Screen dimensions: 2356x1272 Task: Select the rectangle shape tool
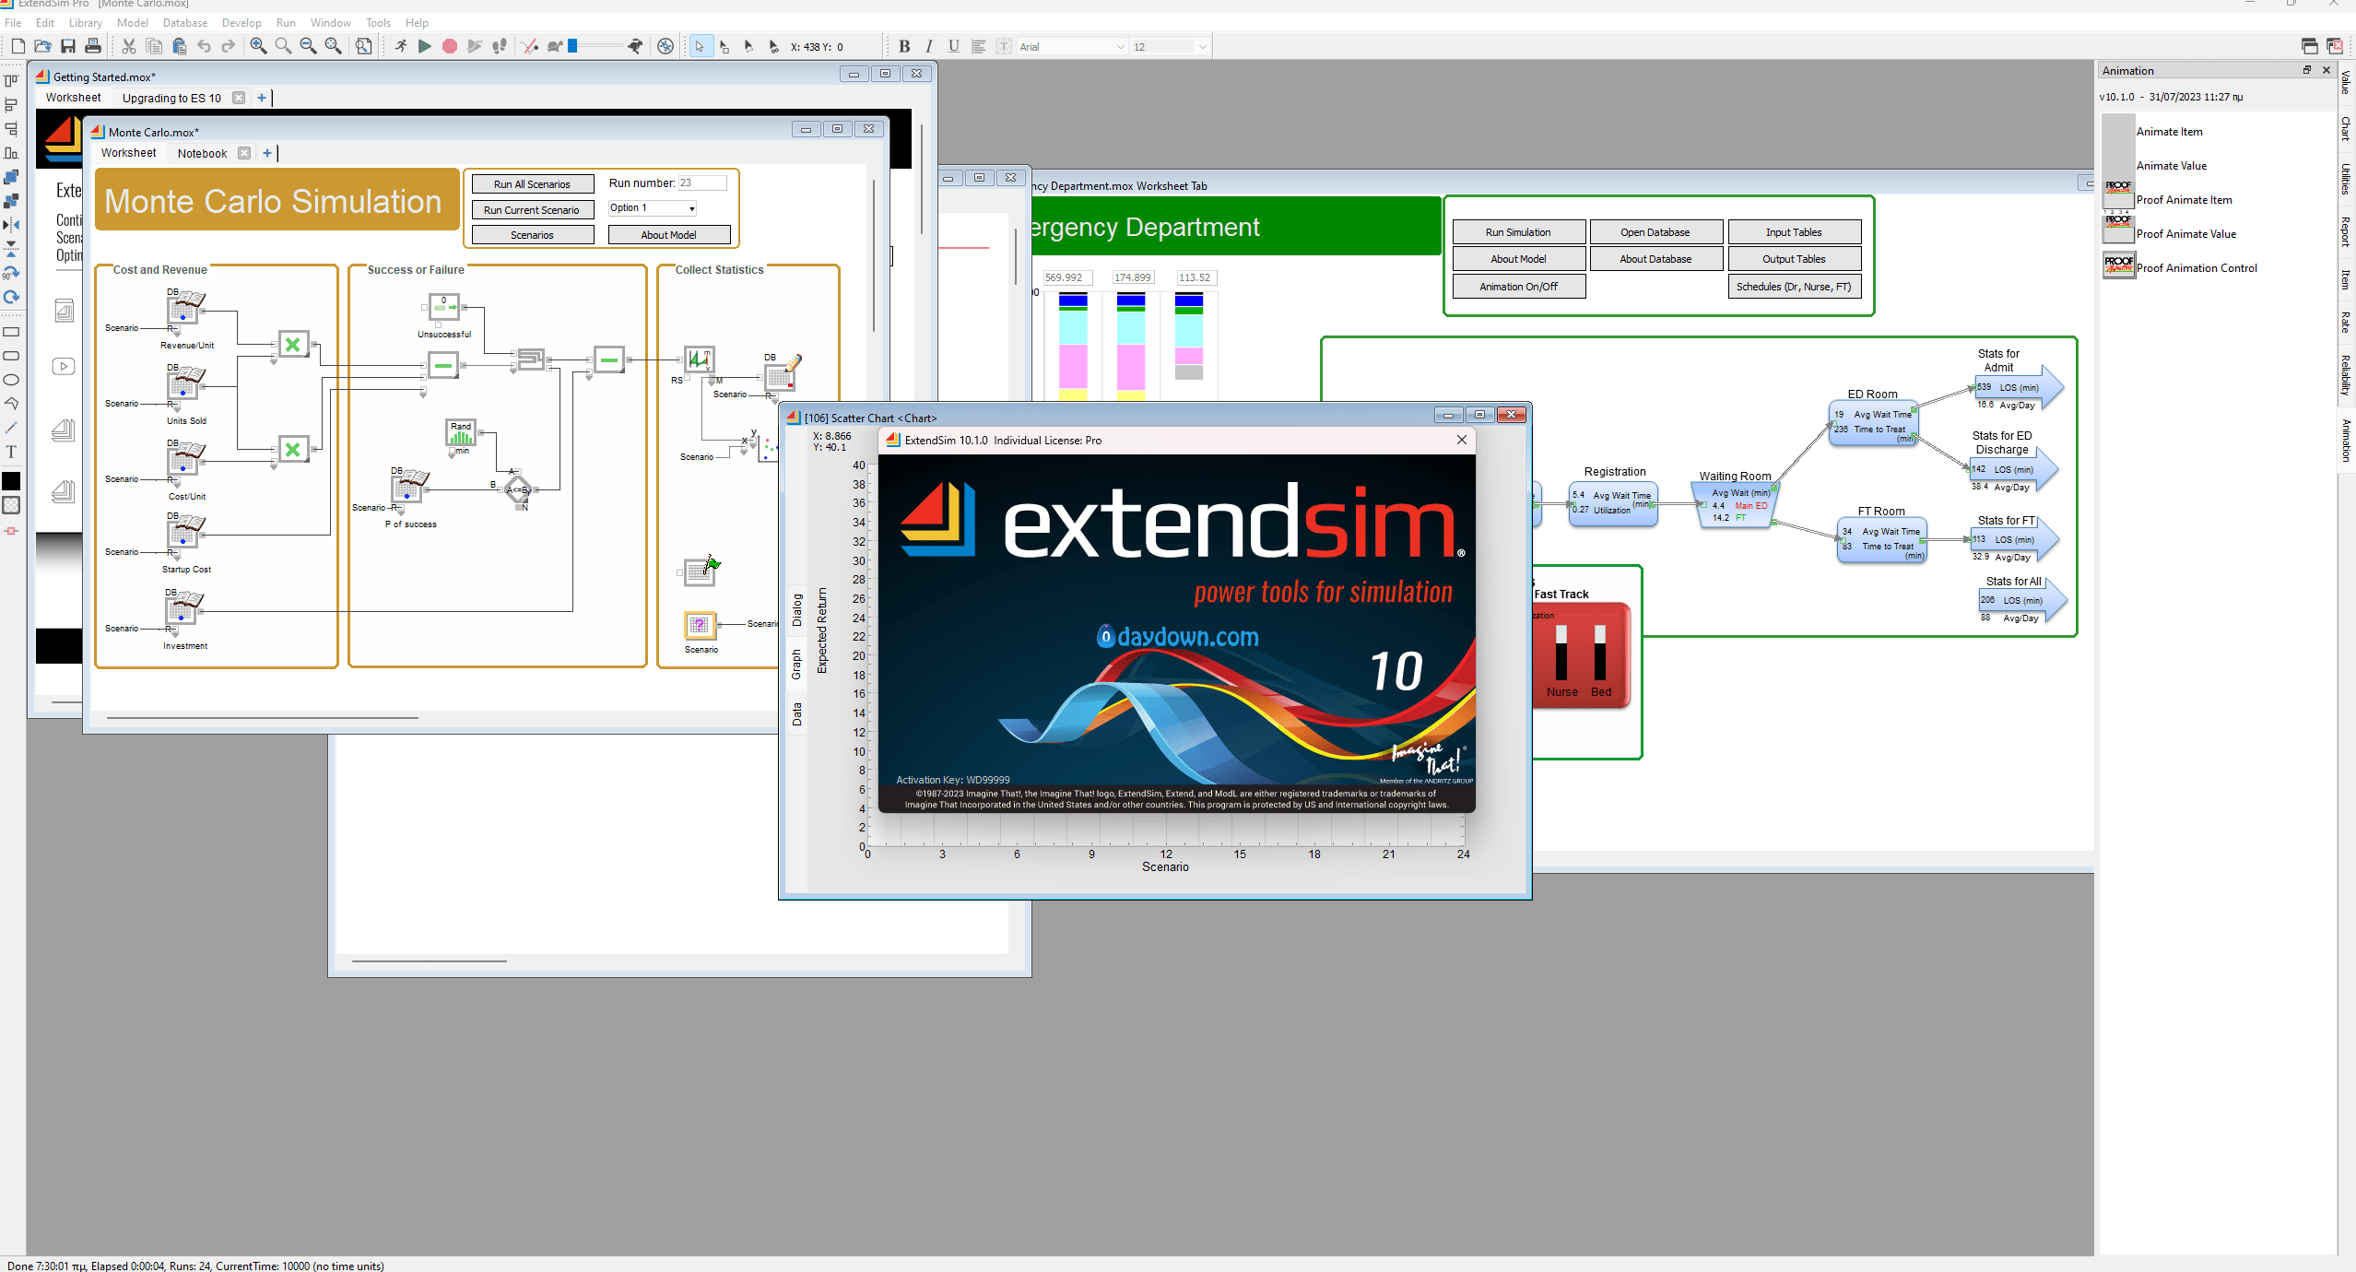[12, 332]
